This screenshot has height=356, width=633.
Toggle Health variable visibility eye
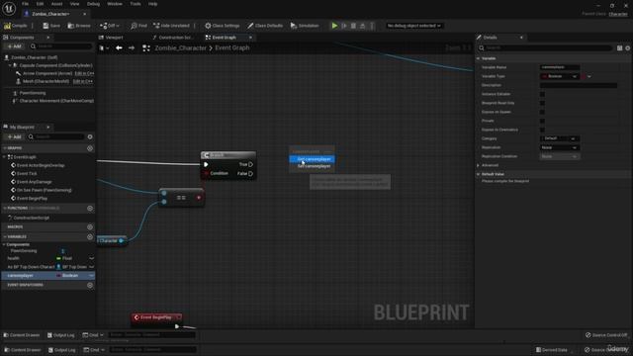coord(91,258)
